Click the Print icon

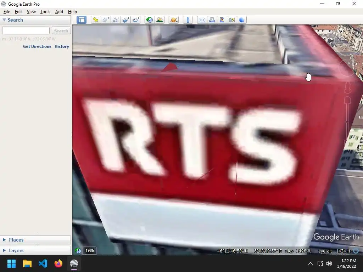click(212, 20)
